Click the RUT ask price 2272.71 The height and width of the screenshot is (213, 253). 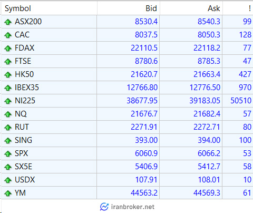pos(207,127)
